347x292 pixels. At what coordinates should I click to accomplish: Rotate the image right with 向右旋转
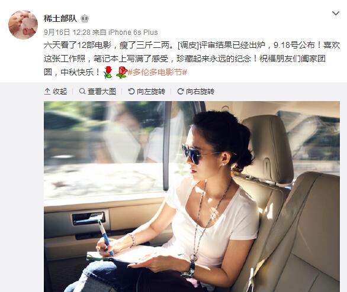pos(195,91)
